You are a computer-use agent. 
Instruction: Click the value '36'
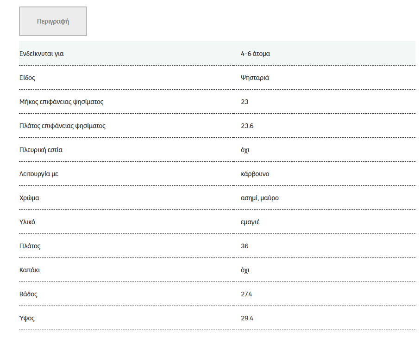[x=244, y=246]
